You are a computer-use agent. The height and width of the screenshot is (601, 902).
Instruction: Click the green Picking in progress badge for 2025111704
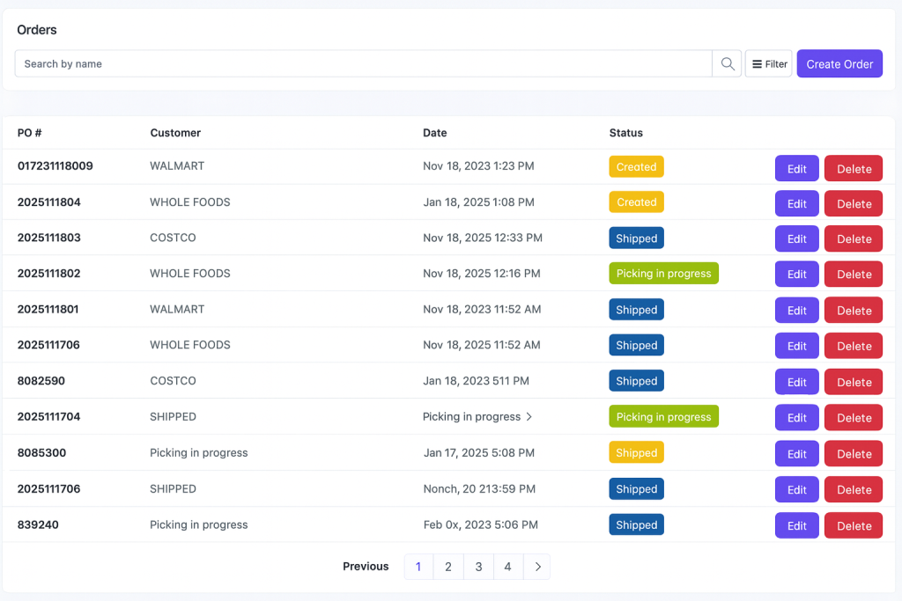[663, 416]
